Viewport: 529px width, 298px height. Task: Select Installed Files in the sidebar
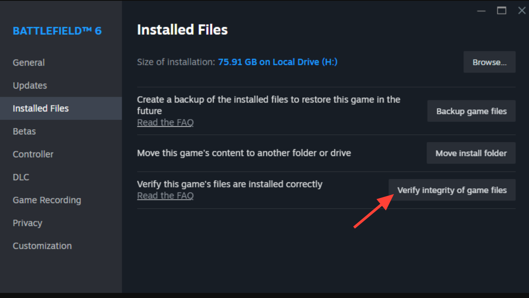pyautogui.click(x=41, y=109)
